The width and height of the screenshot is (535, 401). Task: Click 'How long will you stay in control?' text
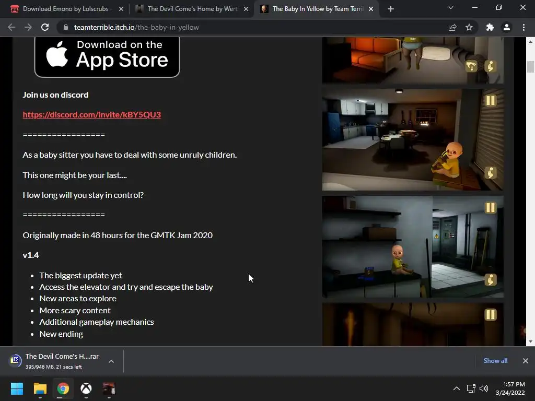(83, 195)
